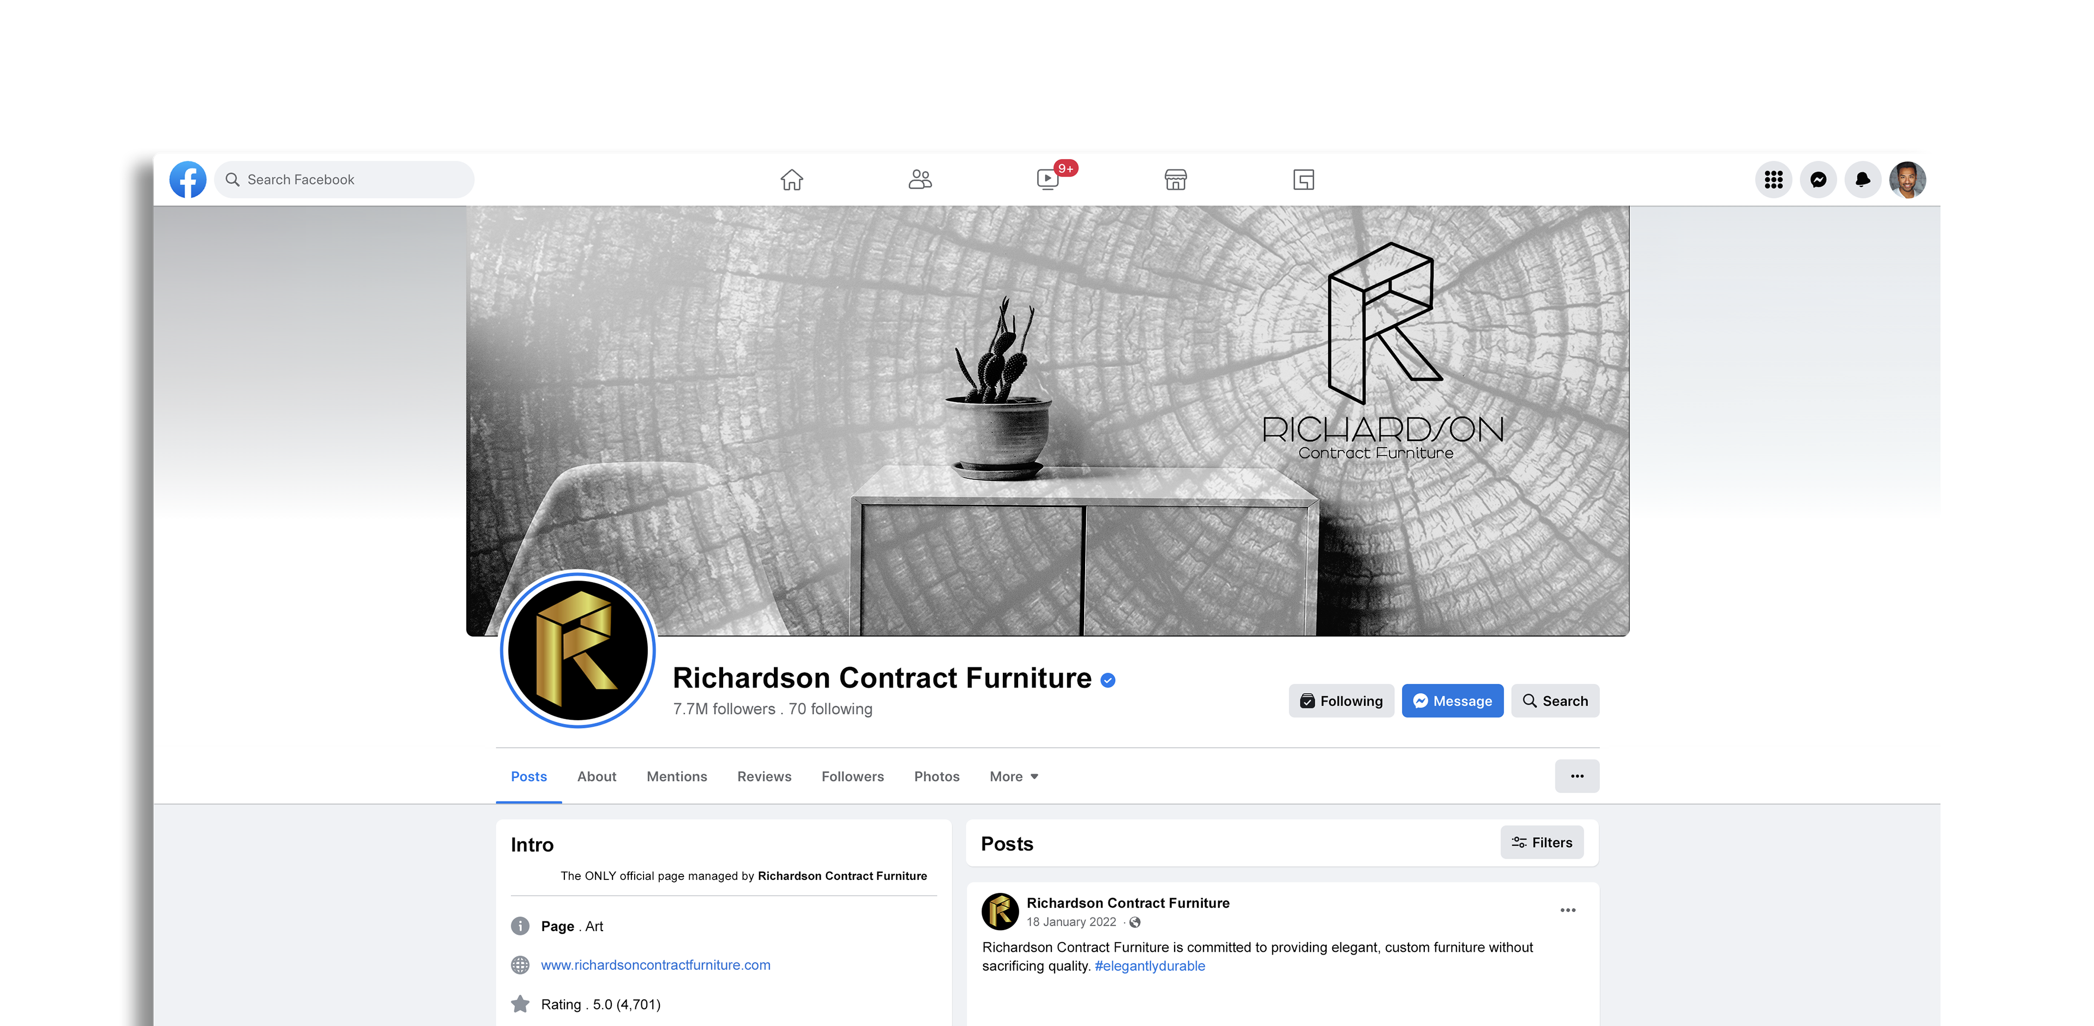Open the post's three-dot options menu
Image resolution: width=2094 pixels, height=1026 pixels.
click(x=1568, y=910)
